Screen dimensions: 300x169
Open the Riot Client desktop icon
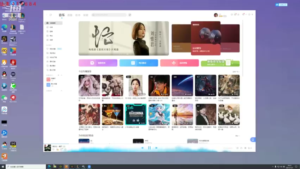click(x=13, y=99)
